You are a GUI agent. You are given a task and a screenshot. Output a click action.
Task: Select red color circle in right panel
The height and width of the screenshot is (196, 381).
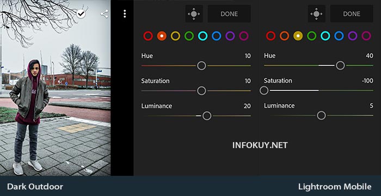tap(271, 36)
